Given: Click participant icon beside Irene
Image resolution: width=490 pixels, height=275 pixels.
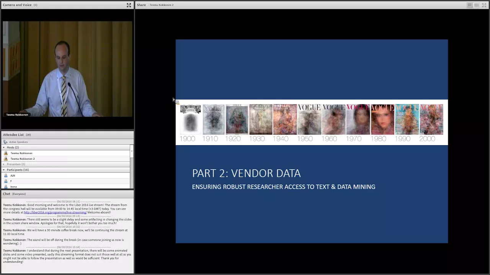Looking at the screenshot, I should [6, 186].
